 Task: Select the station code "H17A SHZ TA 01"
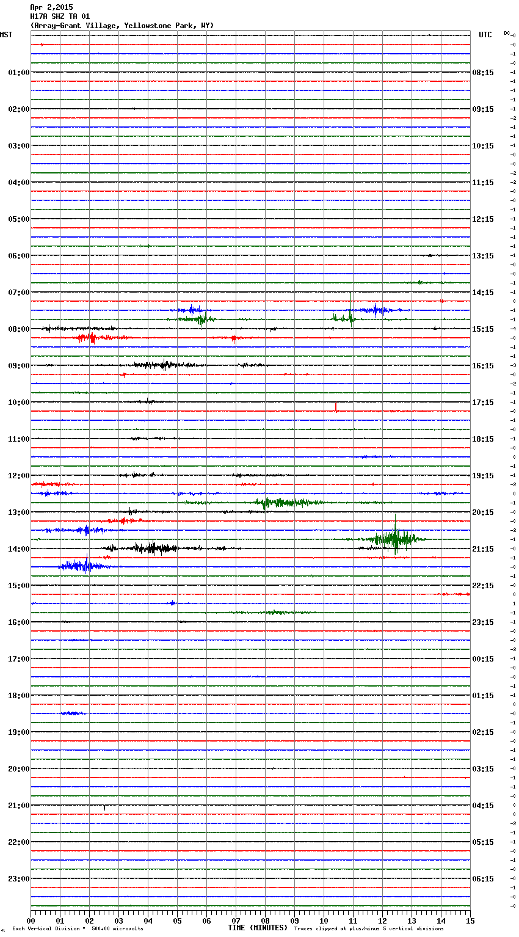[60, 16]
